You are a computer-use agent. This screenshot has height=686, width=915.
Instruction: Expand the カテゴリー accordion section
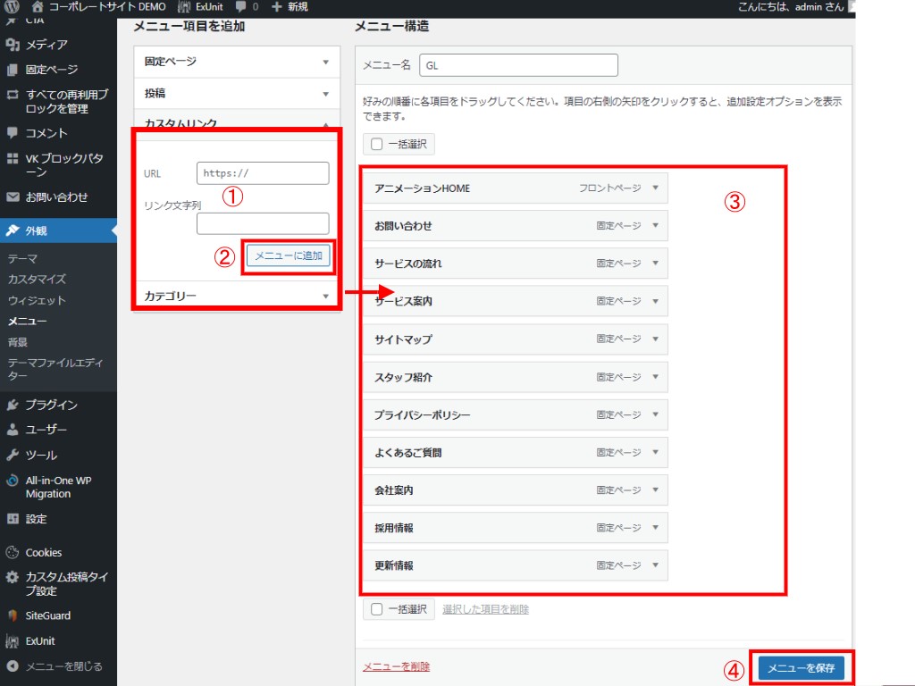pyautogui.click(x=325, y=297)
